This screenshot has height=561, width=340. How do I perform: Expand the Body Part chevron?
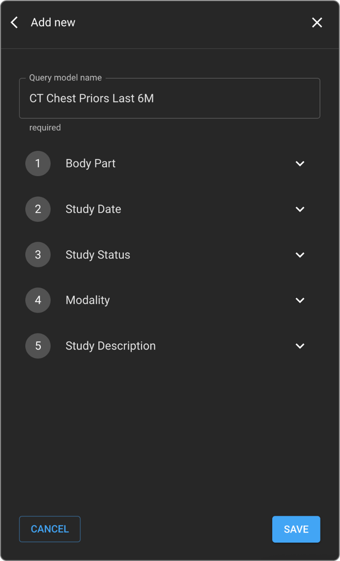click(300, 164)
